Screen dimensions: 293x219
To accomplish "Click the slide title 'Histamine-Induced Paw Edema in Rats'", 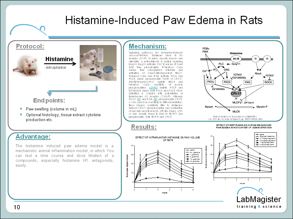I will pos(164,20).
